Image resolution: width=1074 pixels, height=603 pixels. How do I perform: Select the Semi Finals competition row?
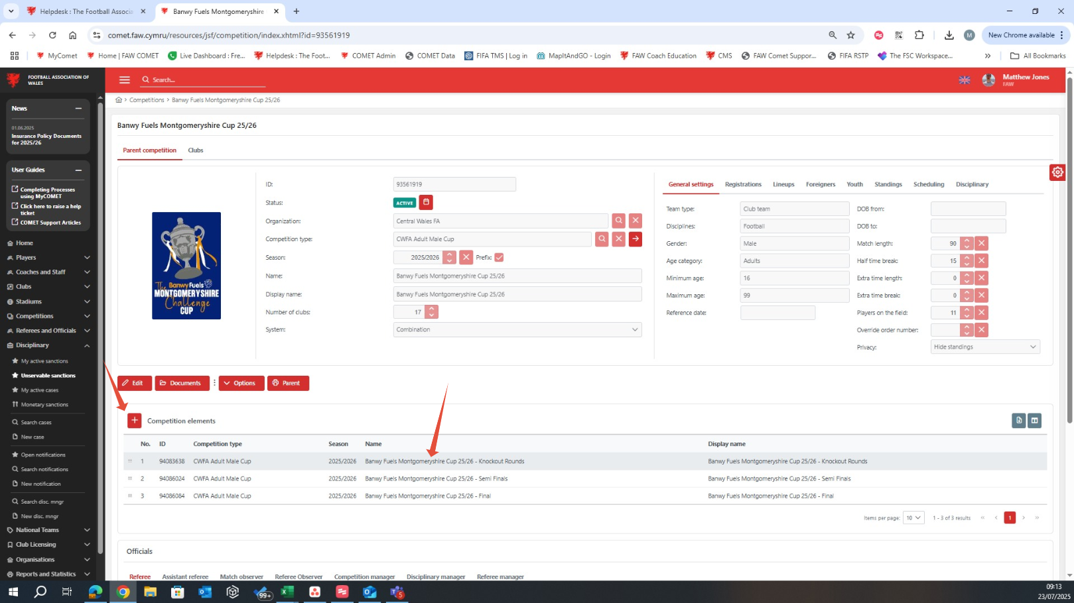tap(585, 478)
